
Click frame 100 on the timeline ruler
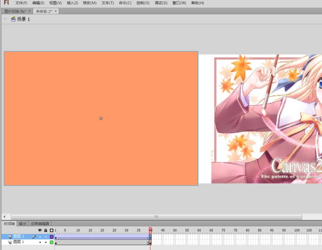click(296, 230)
